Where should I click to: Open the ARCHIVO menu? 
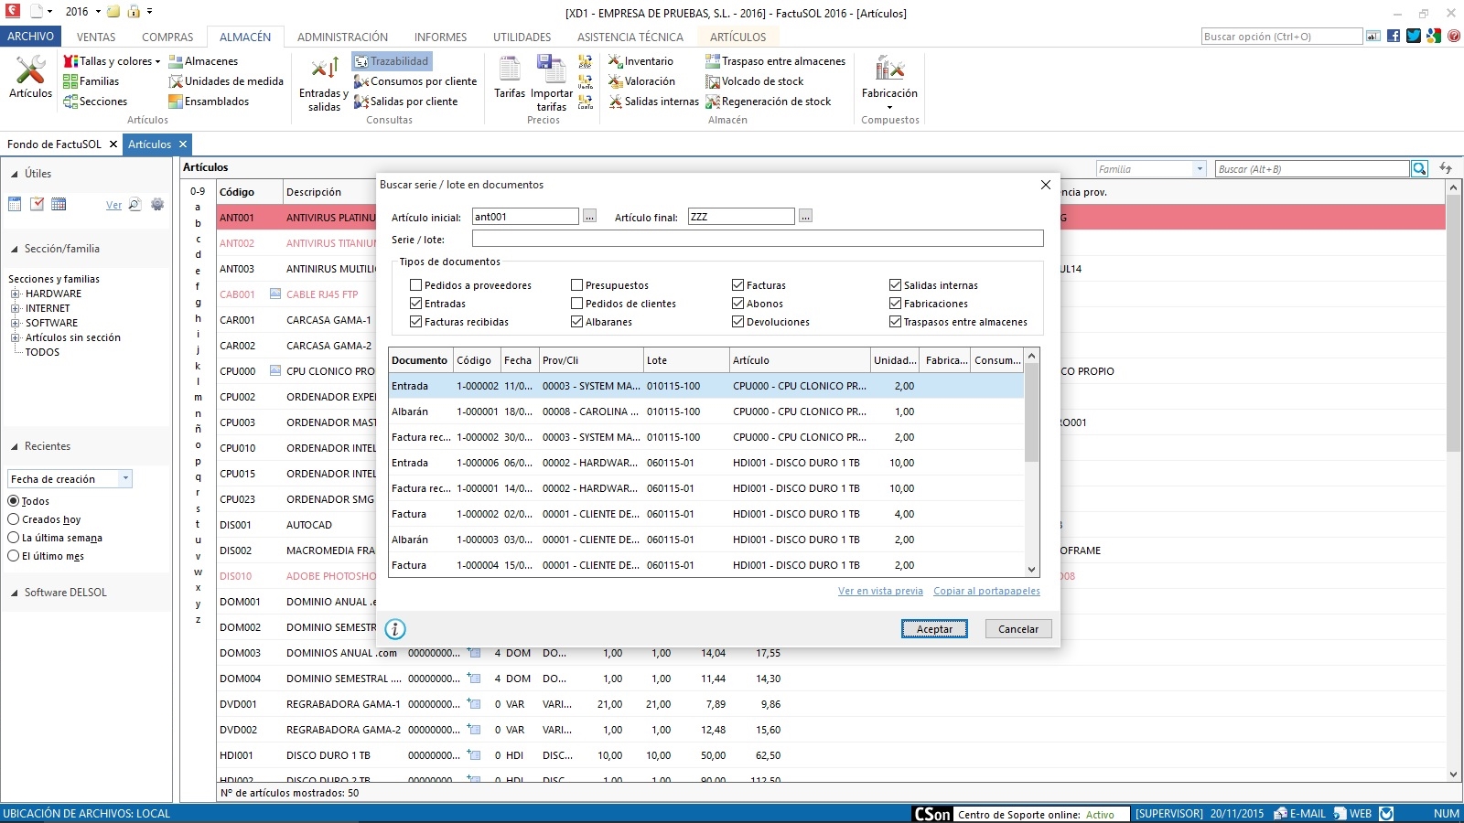[31, 37]
